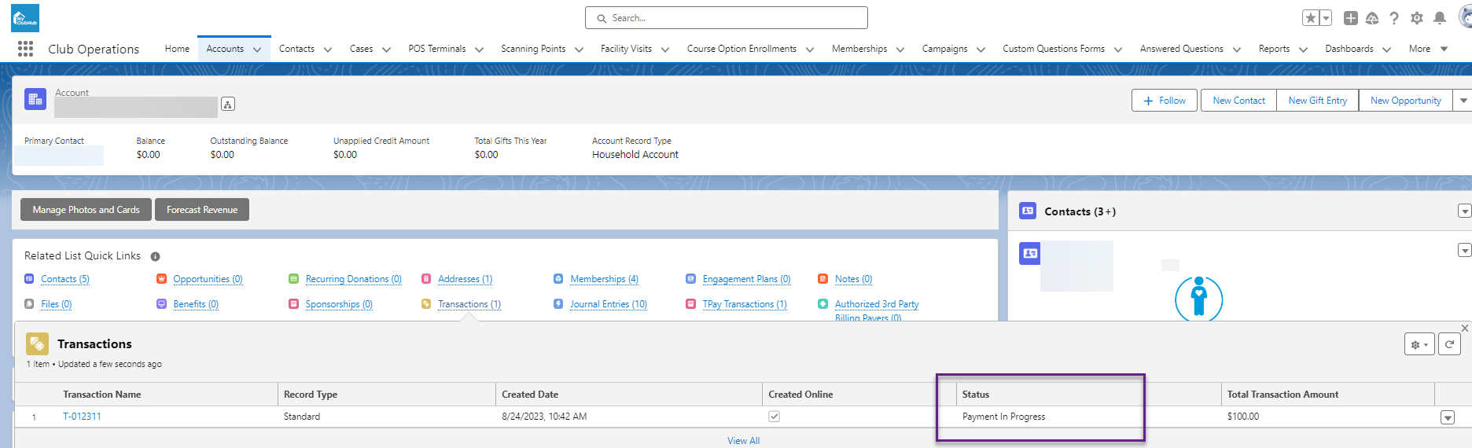Click the account hierarchy icon

coord(228,104)
